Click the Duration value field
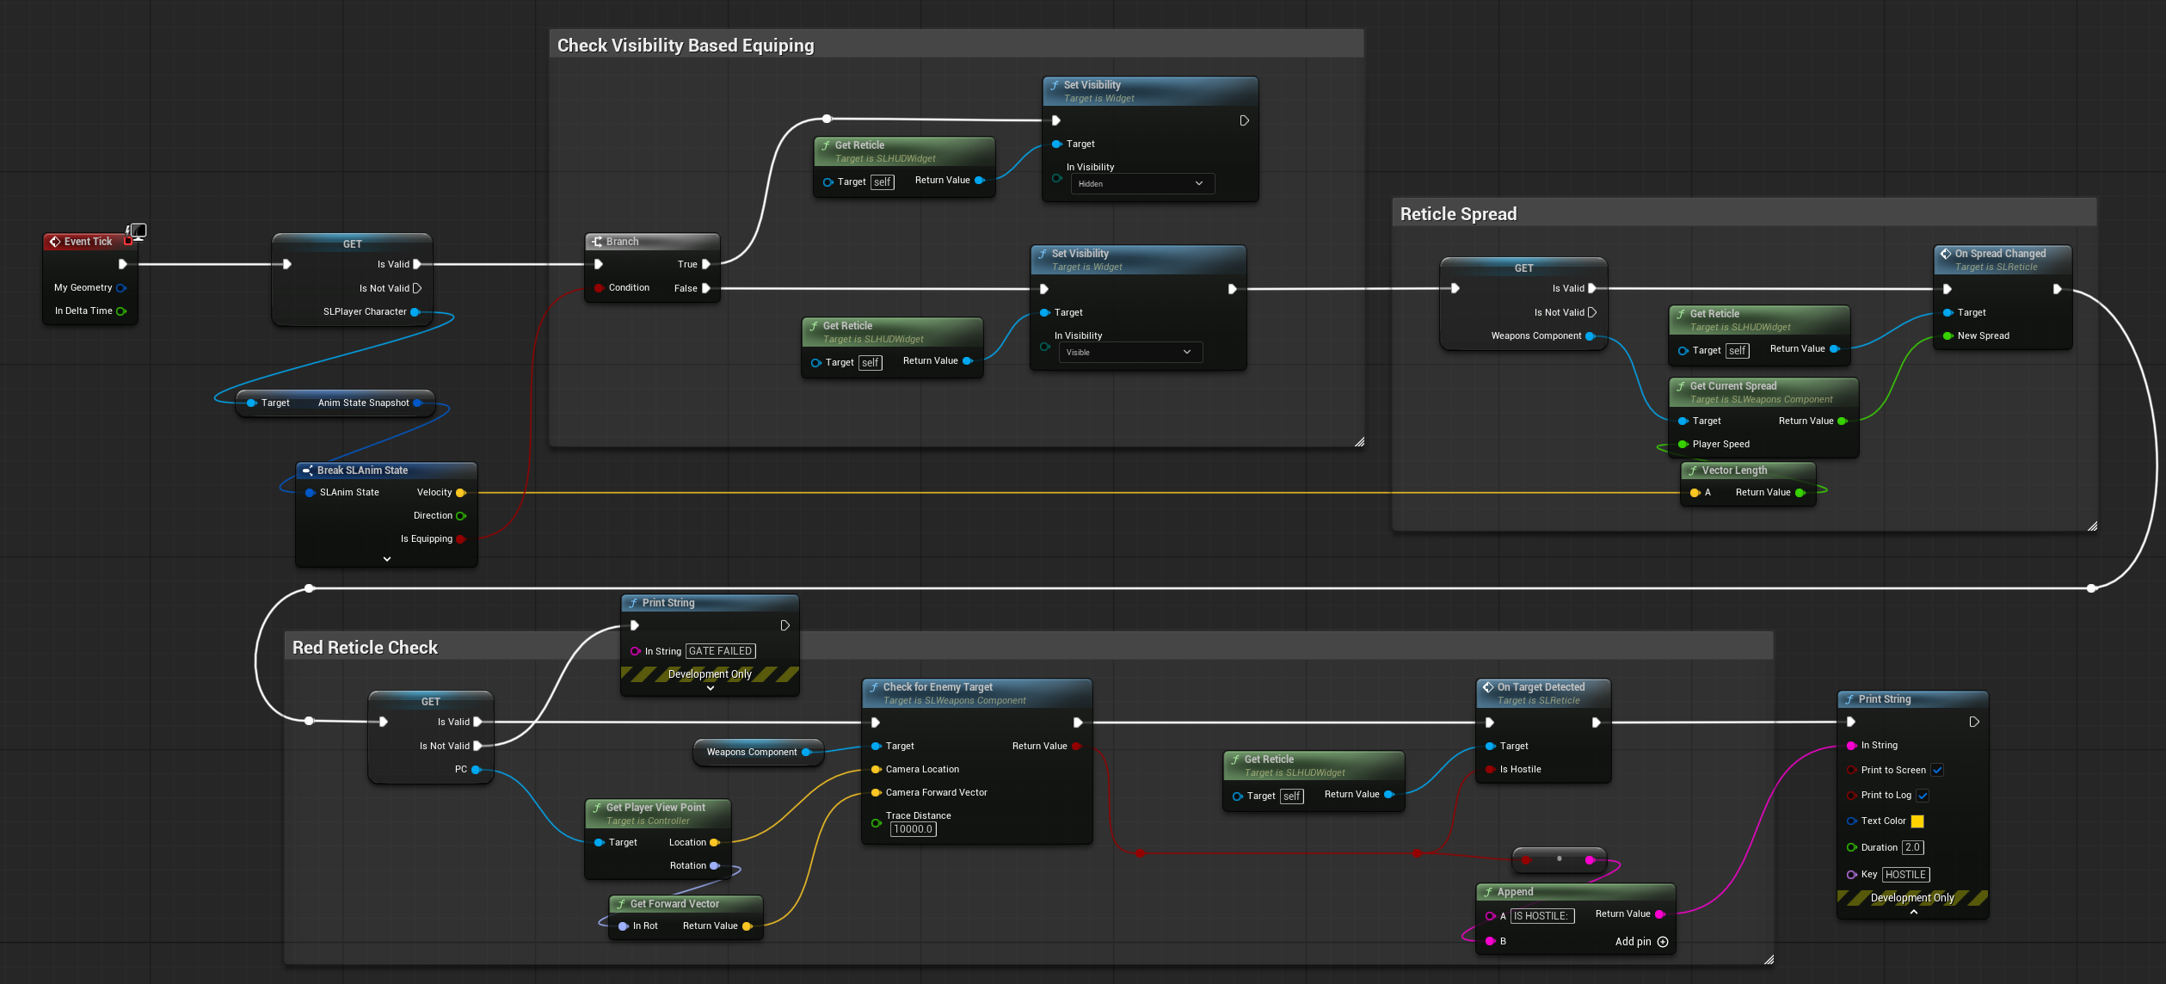This screenshot has height=984, width=2166. [x=1913, y=848]
